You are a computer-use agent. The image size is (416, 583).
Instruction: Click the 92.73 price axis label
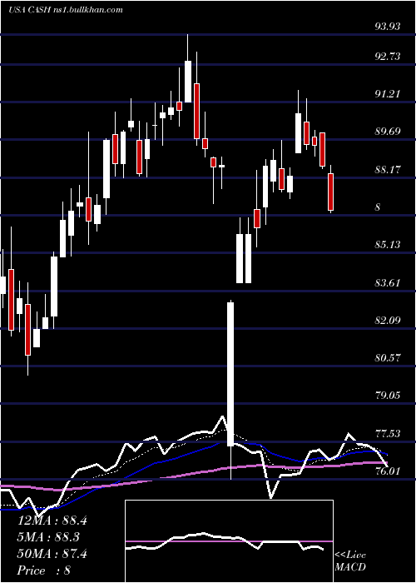387,57
